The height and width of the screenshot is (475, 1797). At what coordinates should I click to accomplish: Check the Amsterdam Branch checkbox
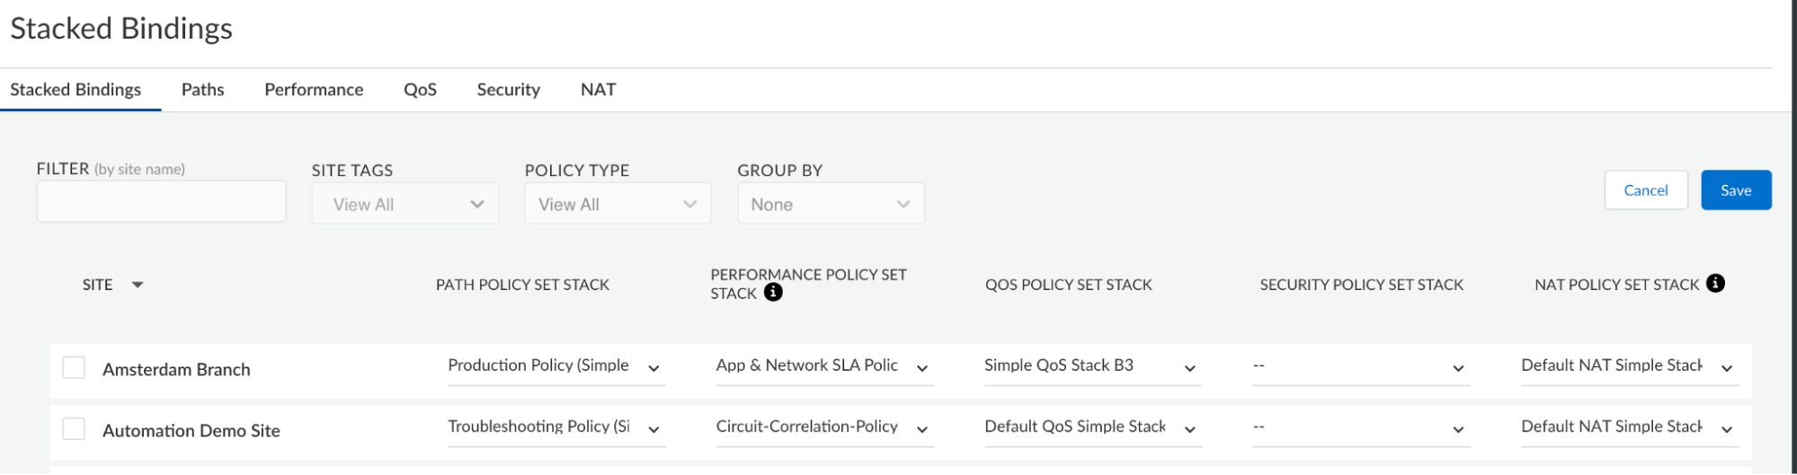pyautogui.click(x=74, y=368)
